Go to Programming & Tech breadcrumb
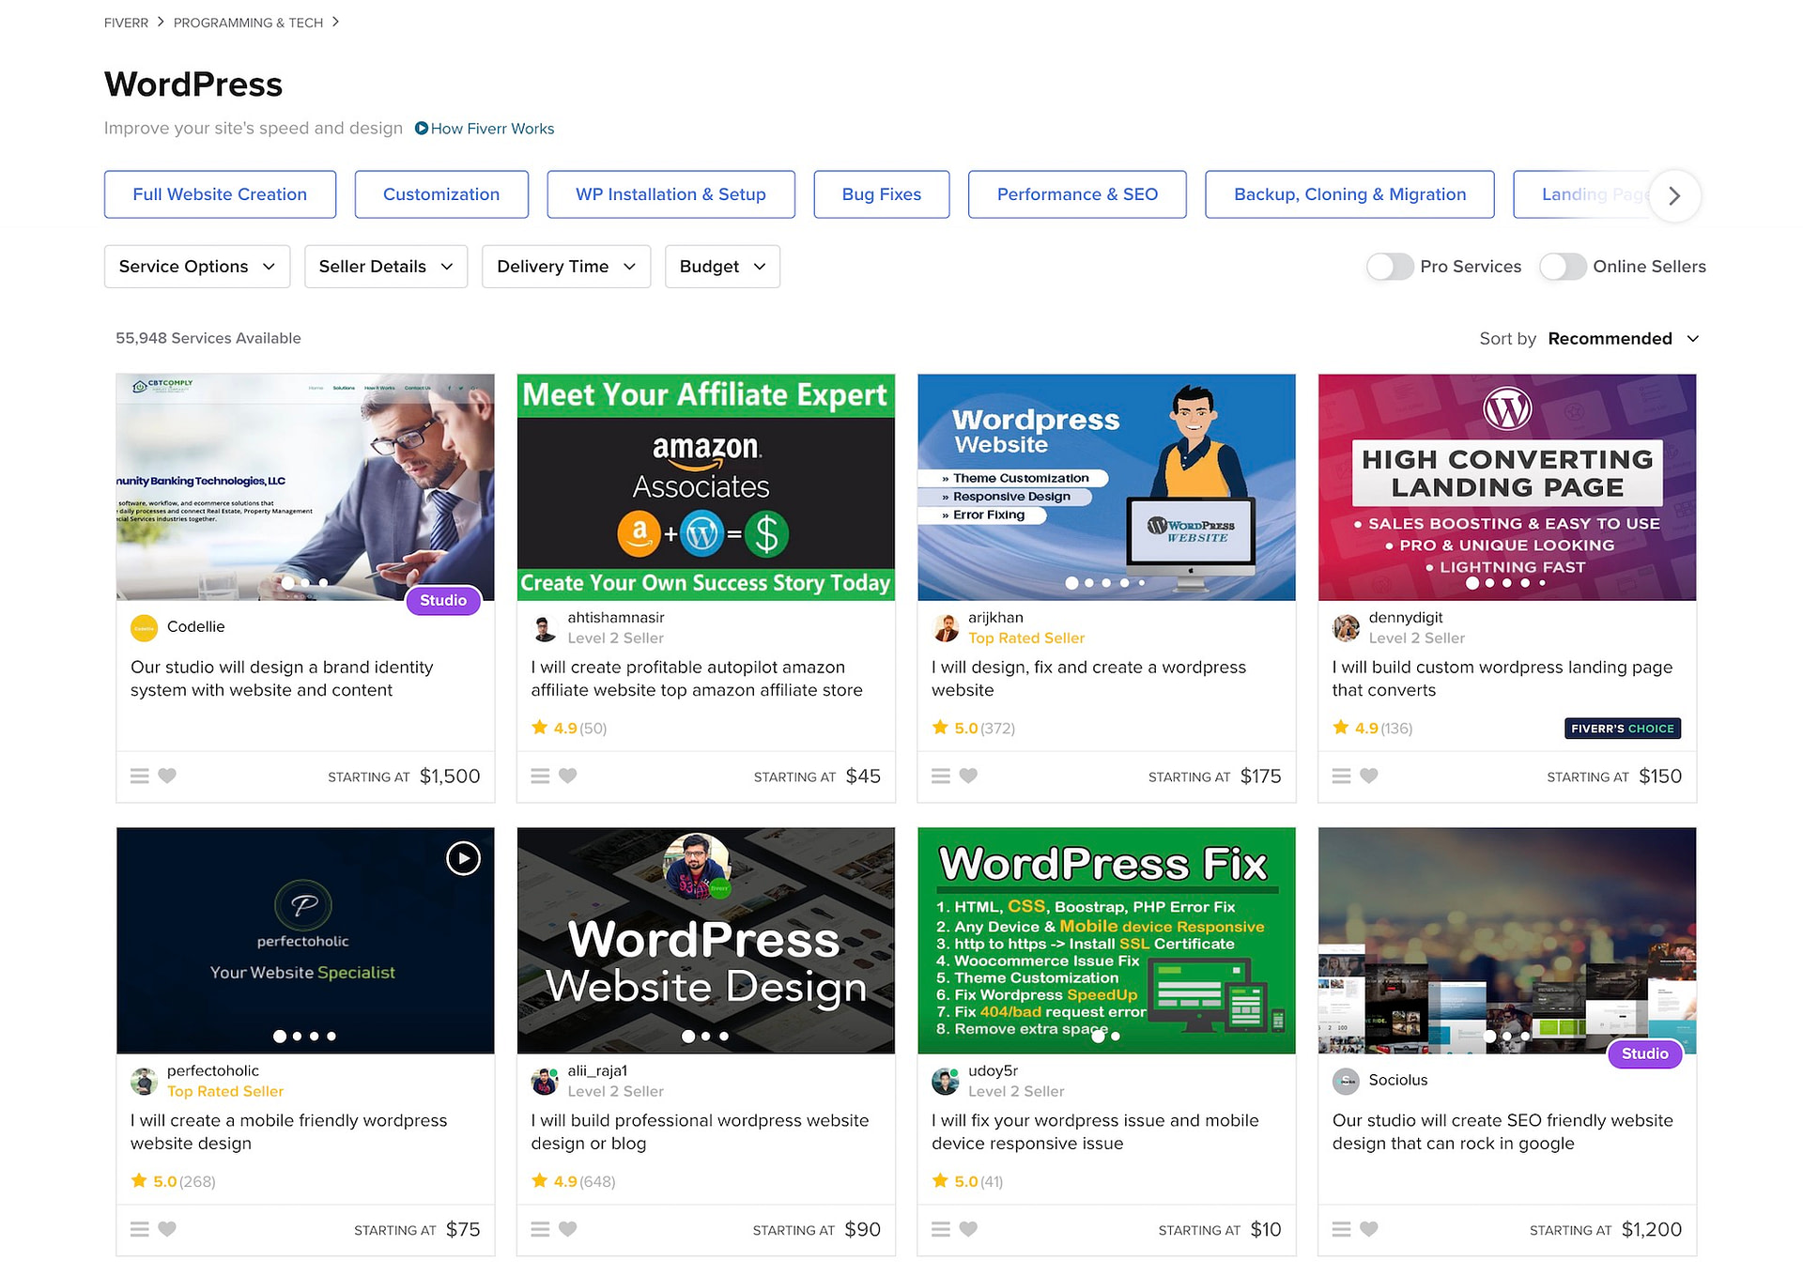 248,23
